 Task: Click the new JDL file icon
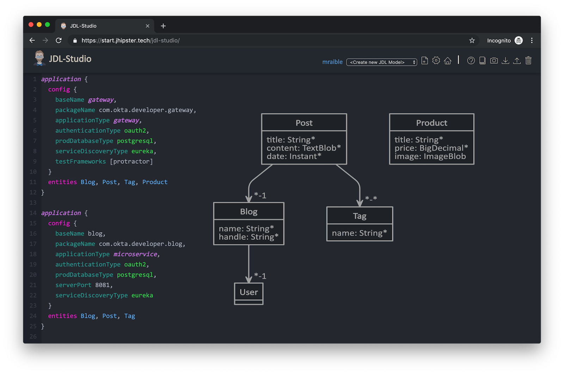(x=425, y=61)
